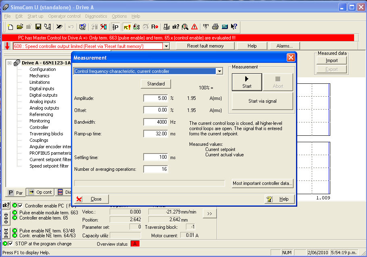Click the Amplitude input field
Viewport: 367px width, 257px height.
(x=156, y=98)
